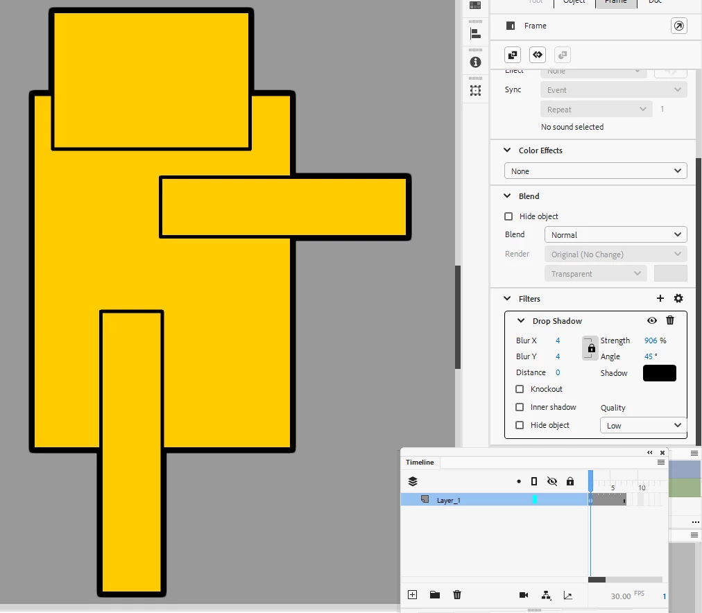Open filter options gear menu
702x613 pixels.
point(678,298)
